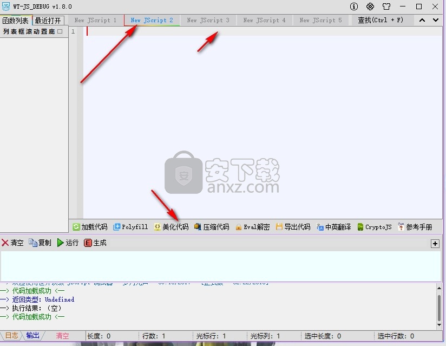The height and width of the screenshot is (346, 446).
Task: Expand the panel with plus icon
Action: coord(435,244)
